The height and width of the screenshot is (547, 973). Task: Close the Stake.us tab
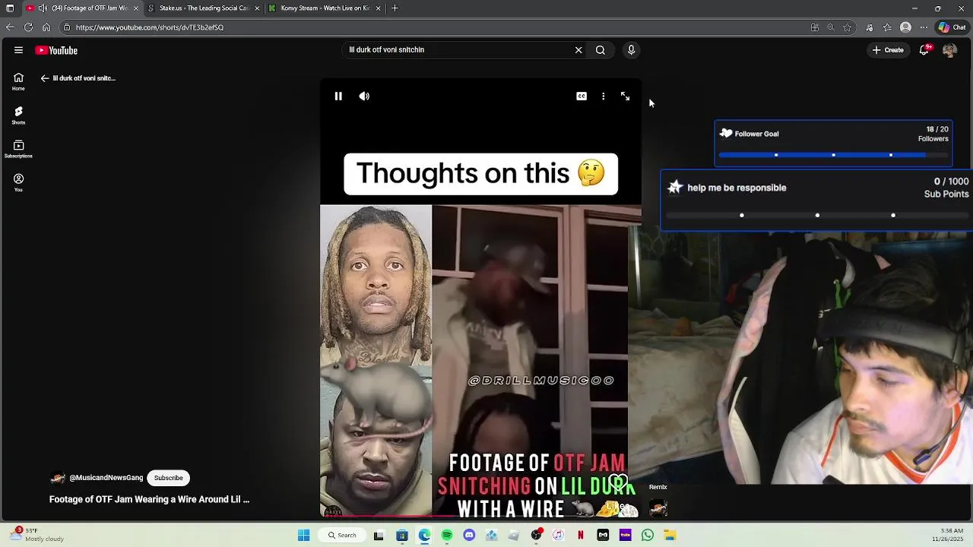coord(257,8)
